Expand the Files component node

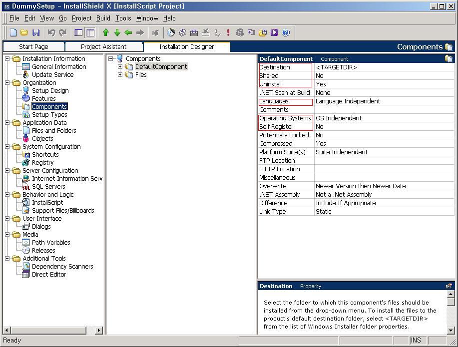point(120,75)
